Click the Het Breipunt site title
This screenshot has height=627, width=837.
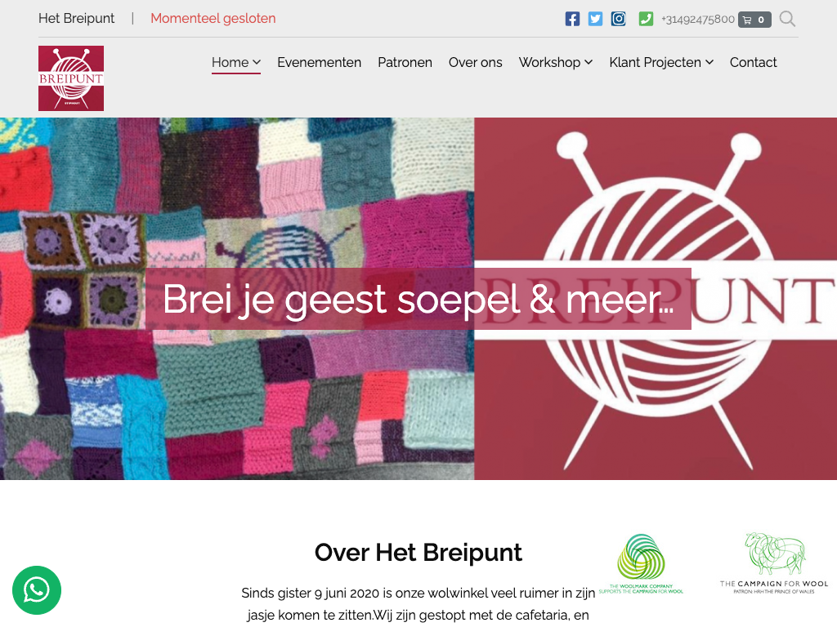pos(76,18)
